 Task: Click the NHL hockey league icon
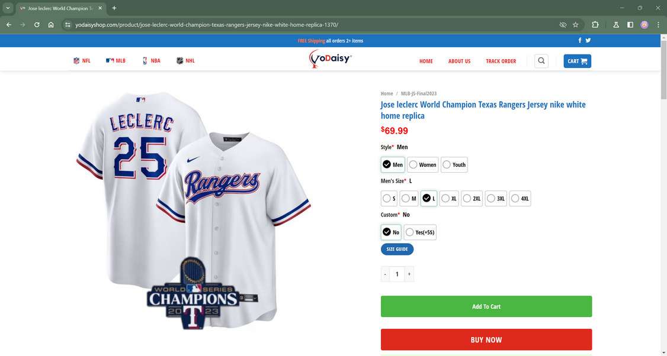179,60
